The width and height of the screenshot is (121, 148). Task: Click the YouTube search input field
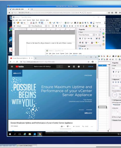tap(45, 66)
